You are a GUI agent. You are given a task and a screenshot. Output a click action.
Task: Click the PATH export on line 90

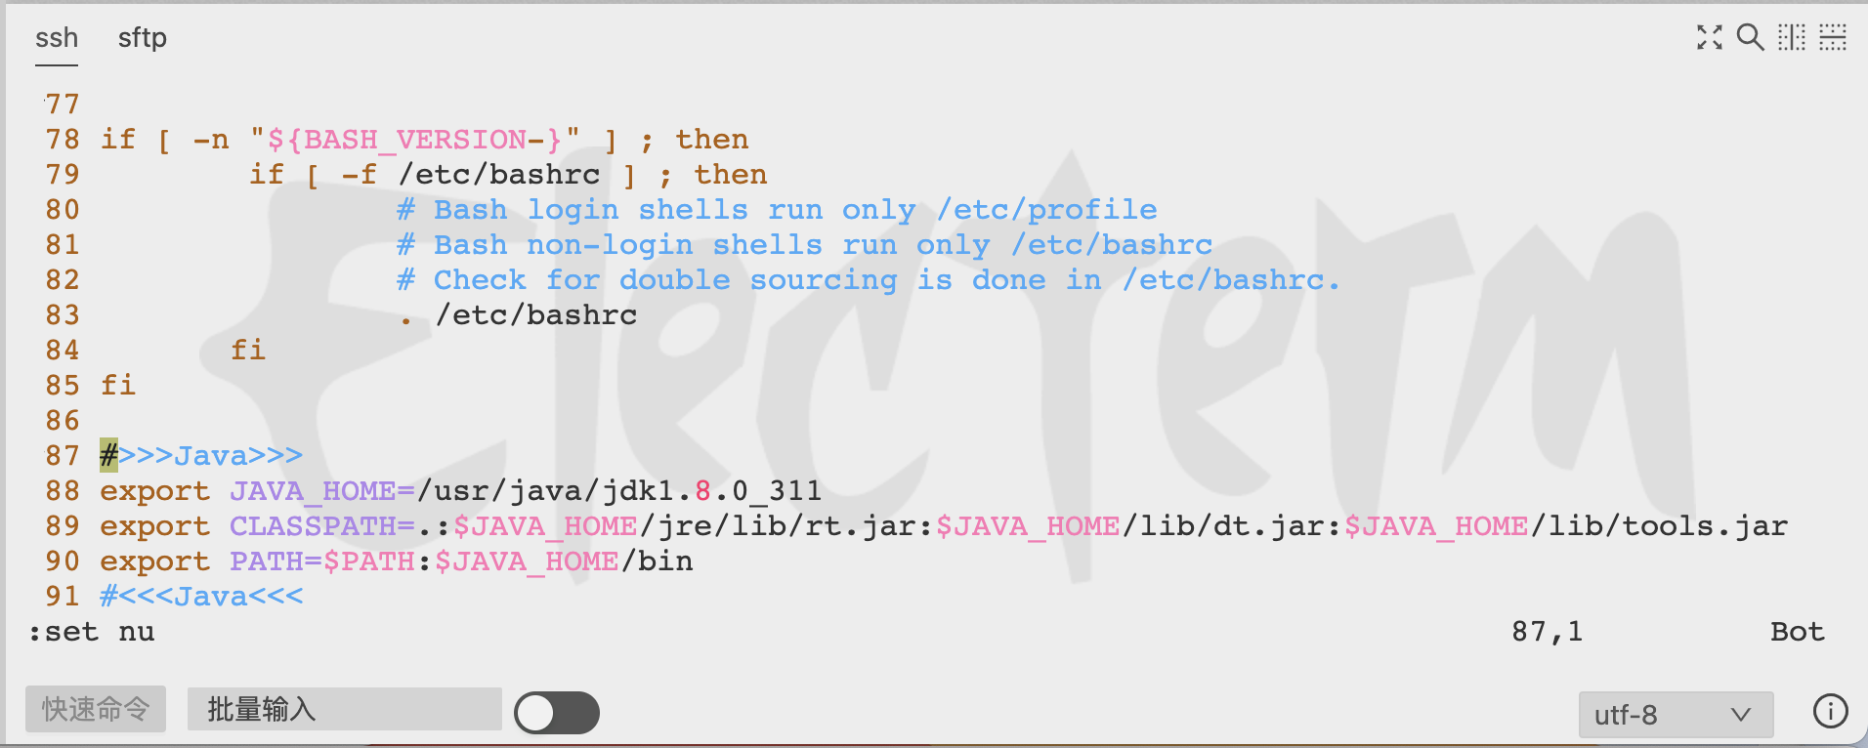(396, 561)
